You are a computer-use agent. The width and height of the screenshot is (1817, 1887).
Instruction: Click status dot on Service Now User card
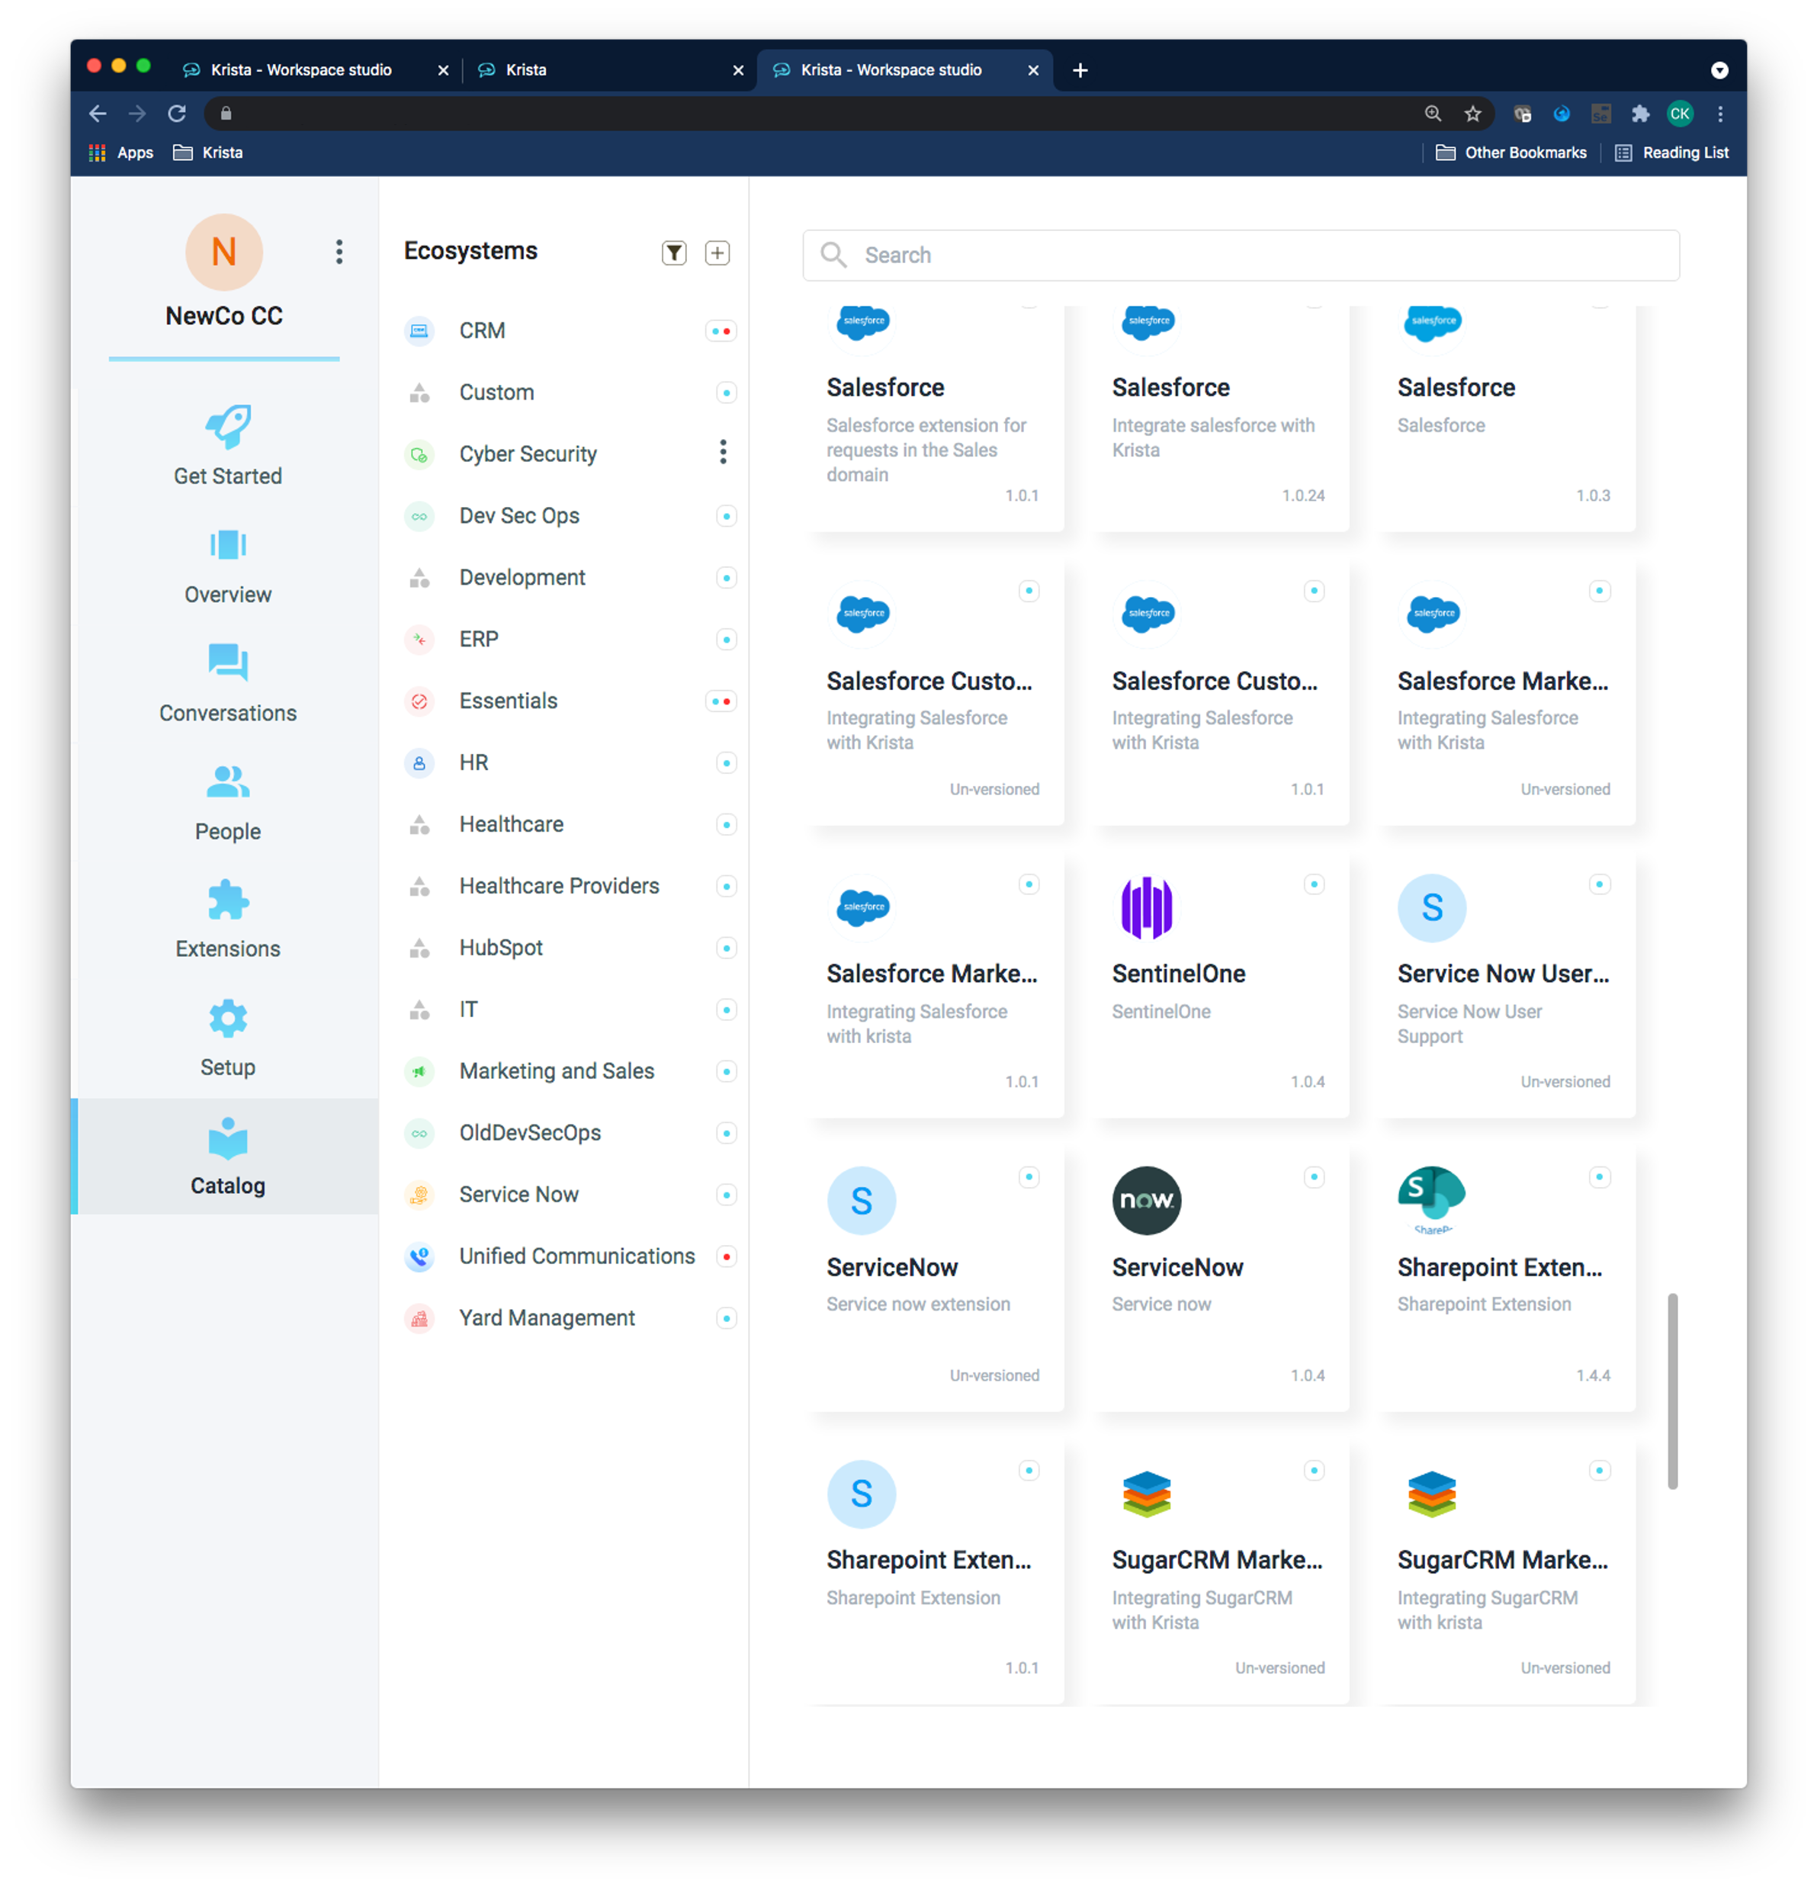click(x=1600, y=884)
